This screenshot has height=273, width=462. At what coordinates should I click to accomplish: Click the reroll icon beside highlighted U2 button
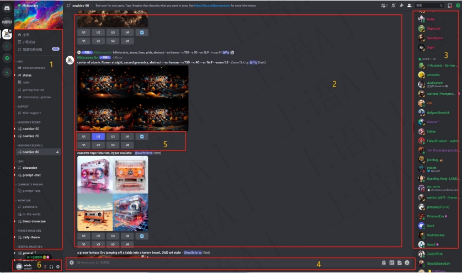(x=142, y=136)
